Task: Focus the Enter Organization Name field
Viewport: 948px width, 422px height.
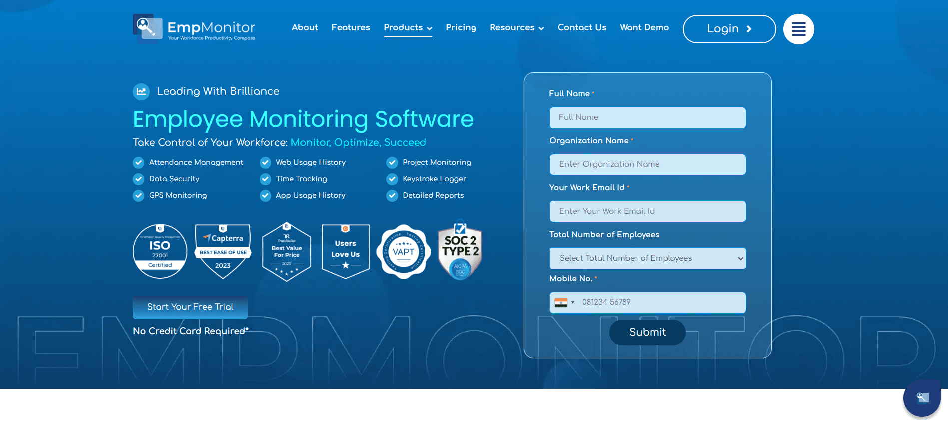Action: tap(647, 164)
